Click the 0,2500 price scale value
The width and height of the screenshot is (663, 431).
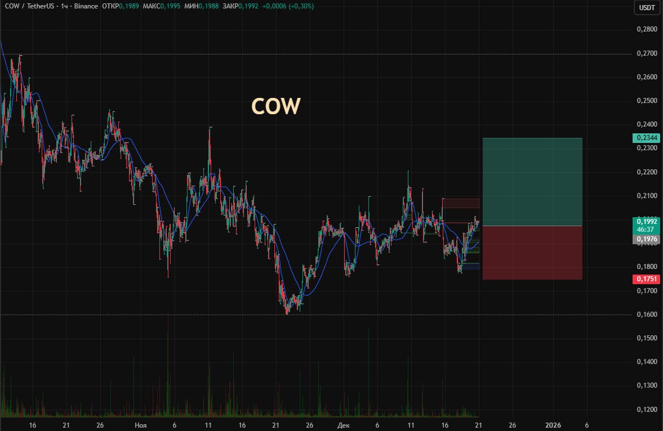[647, 101]
